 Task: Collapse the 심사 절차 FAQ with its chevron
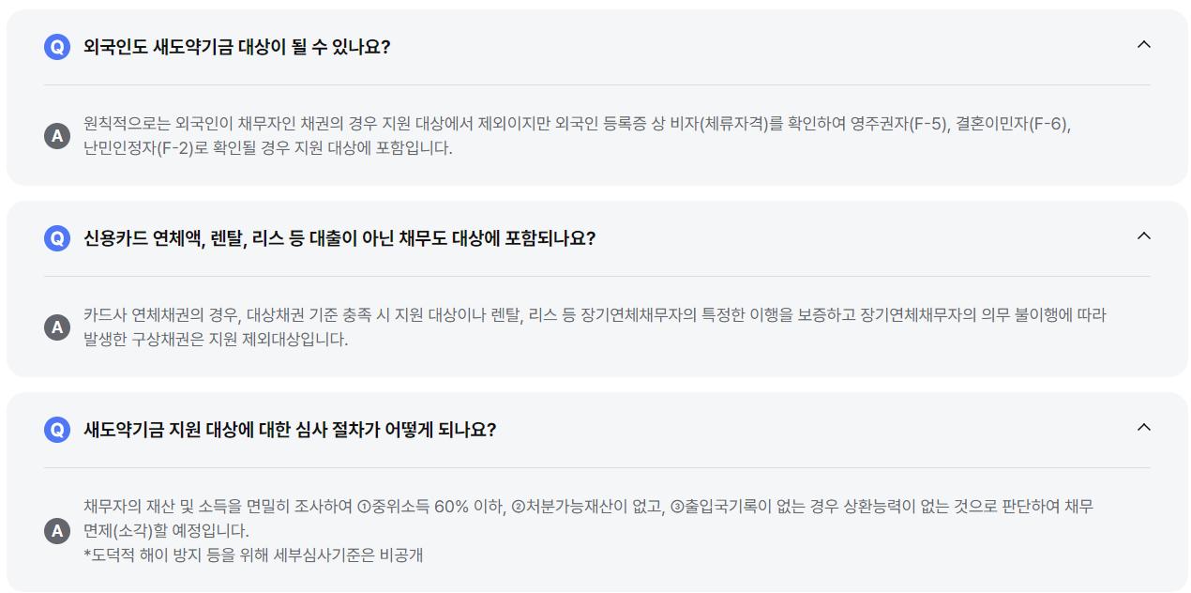coord(1143,425)
